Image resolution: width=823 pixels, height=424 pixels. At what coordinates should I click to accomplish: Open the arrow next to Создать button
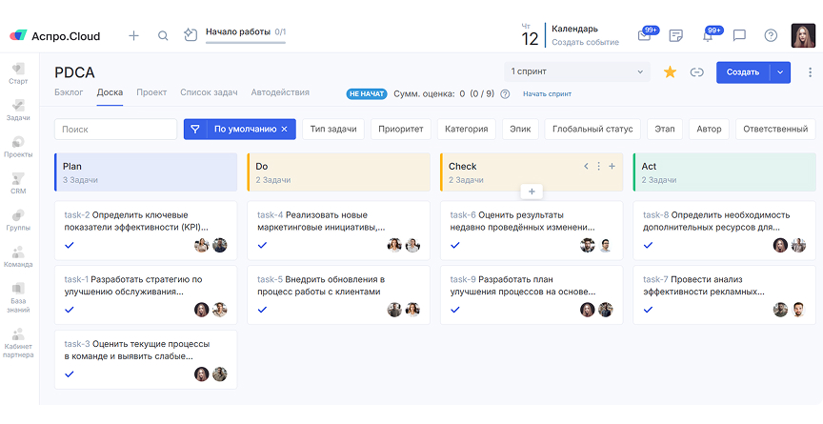(780, 71)
